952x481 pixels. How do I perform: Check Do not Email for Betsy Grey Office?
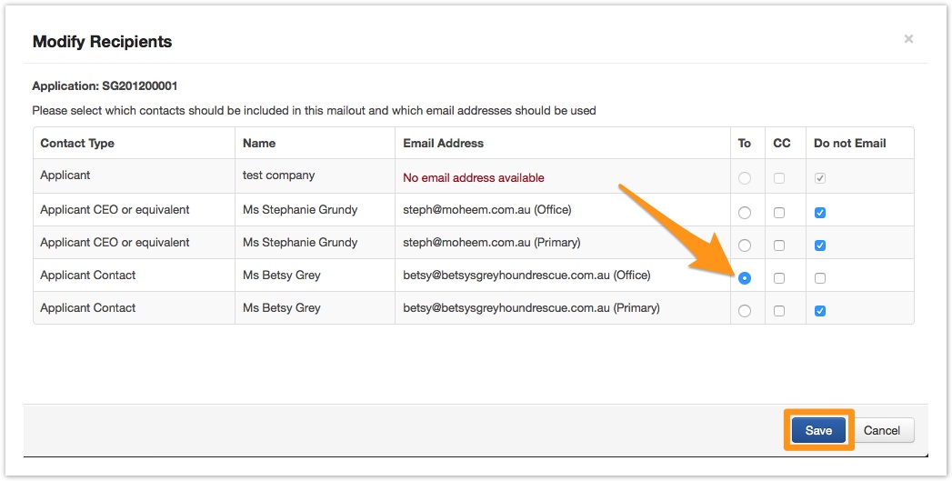pyautogui.click(x=820, y=278)
